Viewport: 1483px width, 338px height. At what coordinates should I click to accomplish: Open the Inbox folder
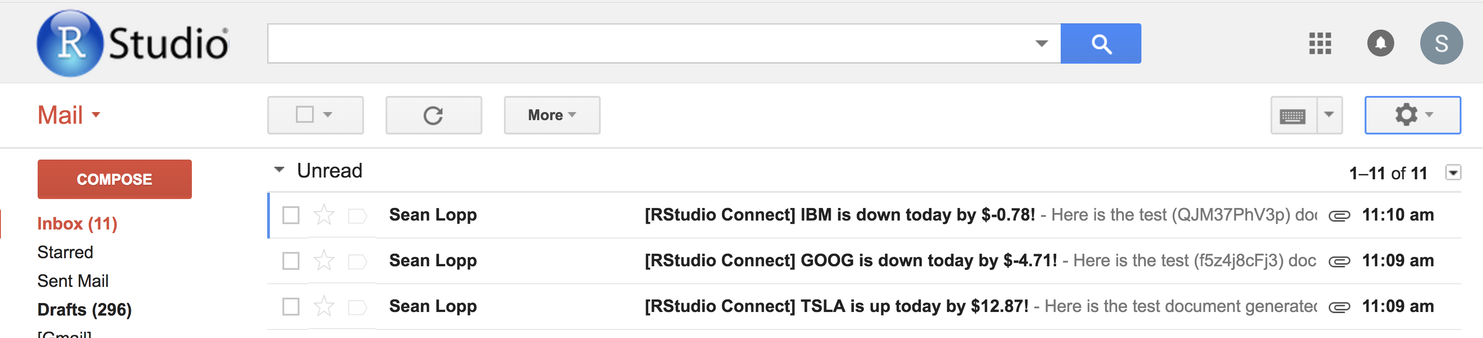pos(77,223)
